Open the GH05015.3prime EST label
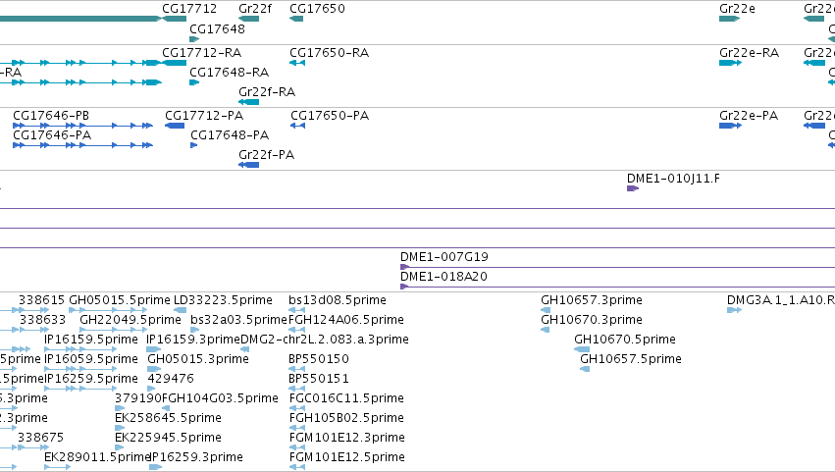The height and width of the screenshot is (472, 835). tap(198, 359)
